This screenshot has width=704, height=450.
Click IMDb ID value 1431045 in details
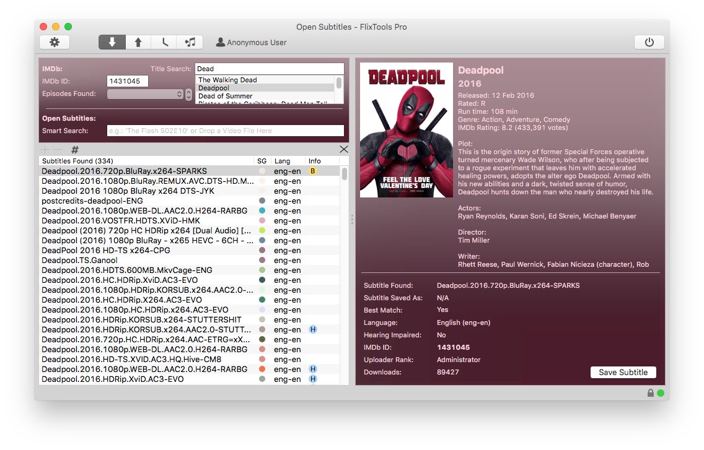tap(454, 347)
